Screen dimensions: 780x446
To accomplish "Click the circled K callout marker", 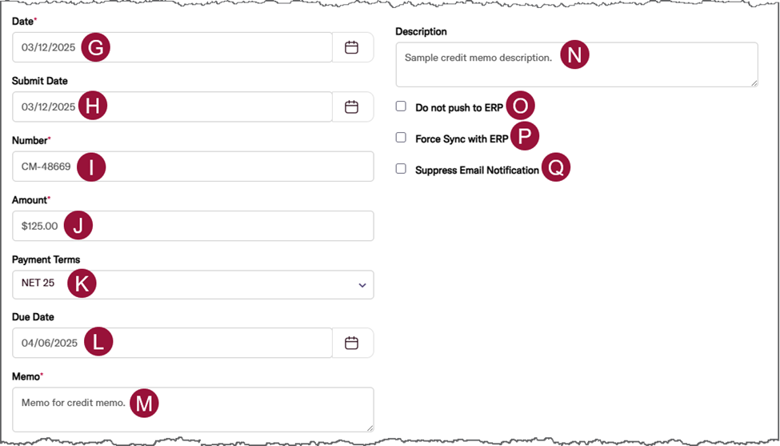I will click(82, 283).
